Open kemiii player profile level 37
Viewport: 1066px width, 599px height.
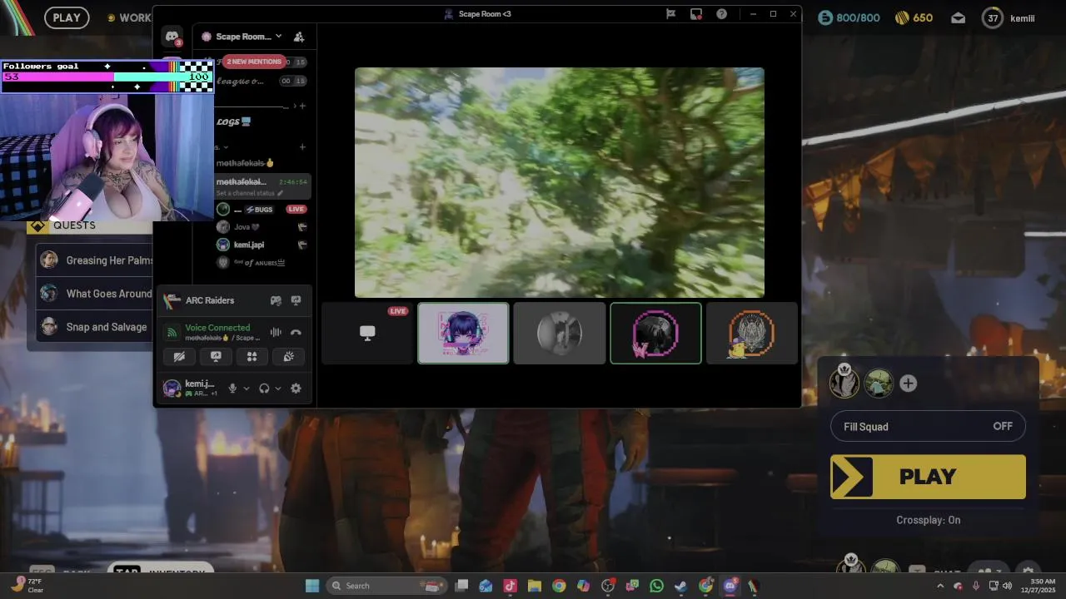point(1009,17)
